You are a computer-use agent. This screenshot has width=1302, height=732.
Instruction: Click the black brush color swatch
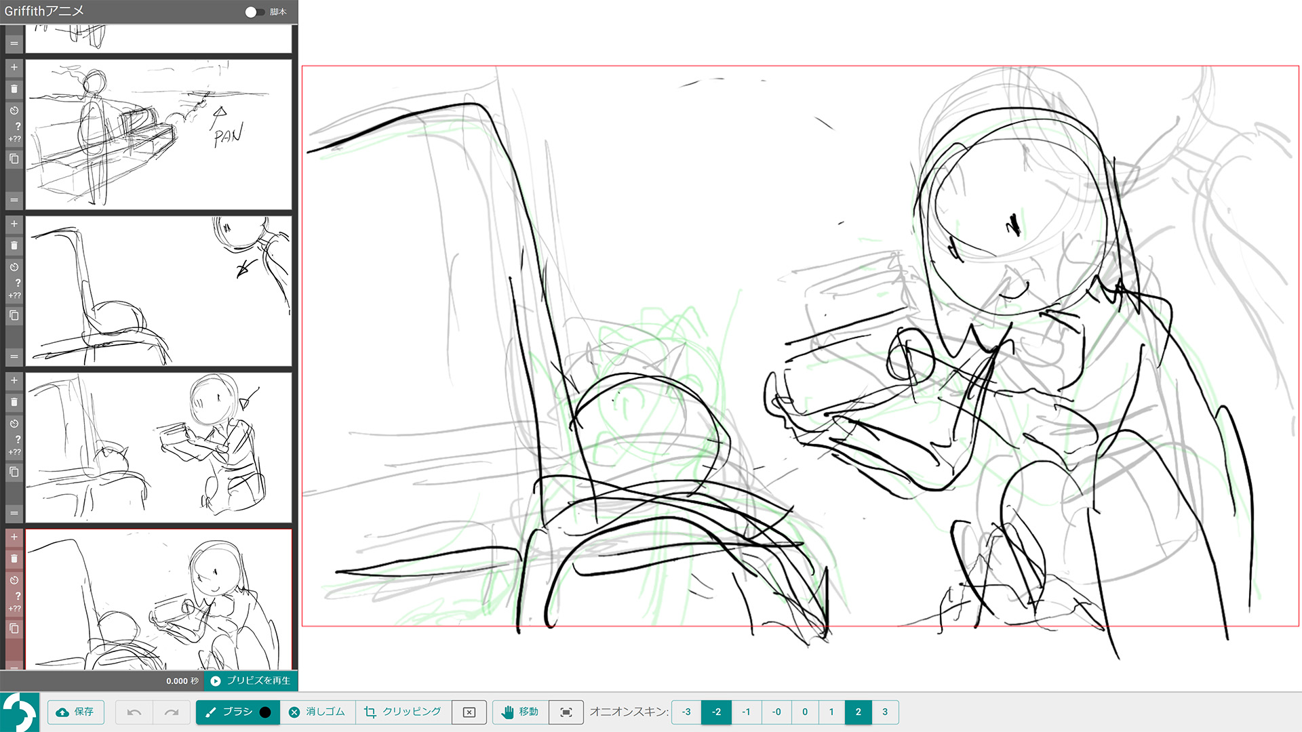[265, 712]
